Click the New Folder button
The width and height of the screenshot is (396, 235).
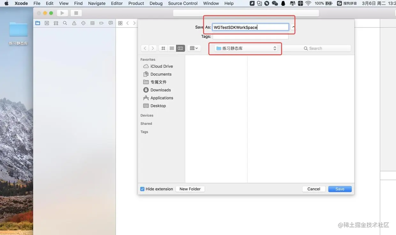pyautogui.click(x=190, y=189)
